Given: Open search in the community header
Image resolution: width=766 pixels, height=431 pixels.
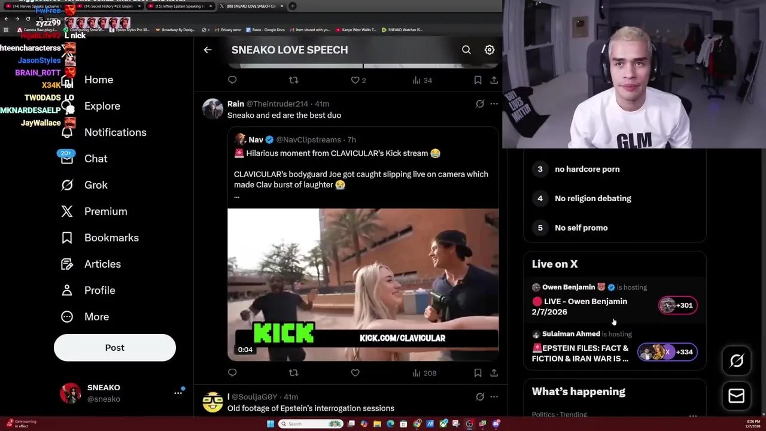Looking at the screenshot, I should pyautogui.click(x=466, y=50).
